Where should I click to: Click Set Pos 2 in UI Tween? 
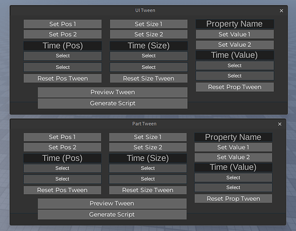tap(63, 34)
